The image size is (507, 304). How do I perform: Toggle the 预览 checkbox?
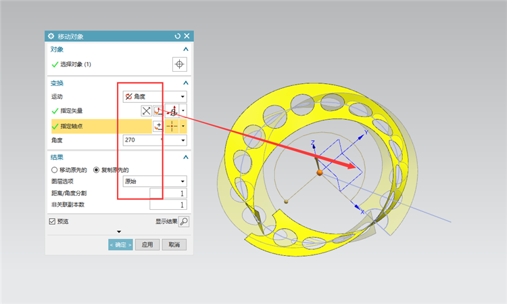tap(52, 221)
